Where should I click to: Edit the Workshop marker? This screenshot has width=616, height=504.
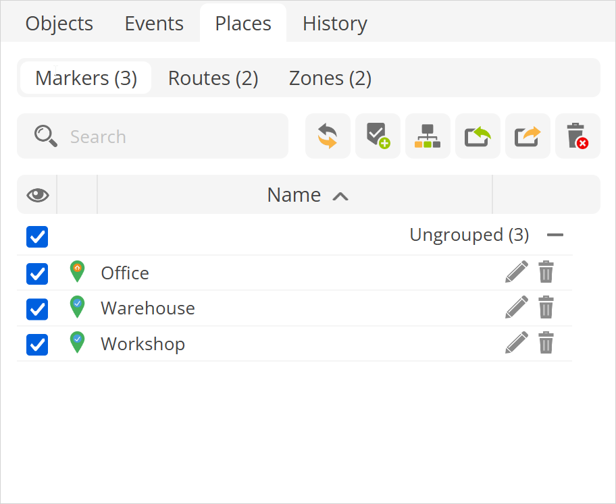tap(516, 343)
